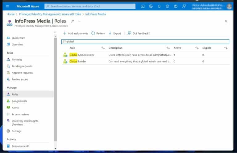Open the user account avatar
Viewport: 237px width, 153px height.
pos(229,6)
